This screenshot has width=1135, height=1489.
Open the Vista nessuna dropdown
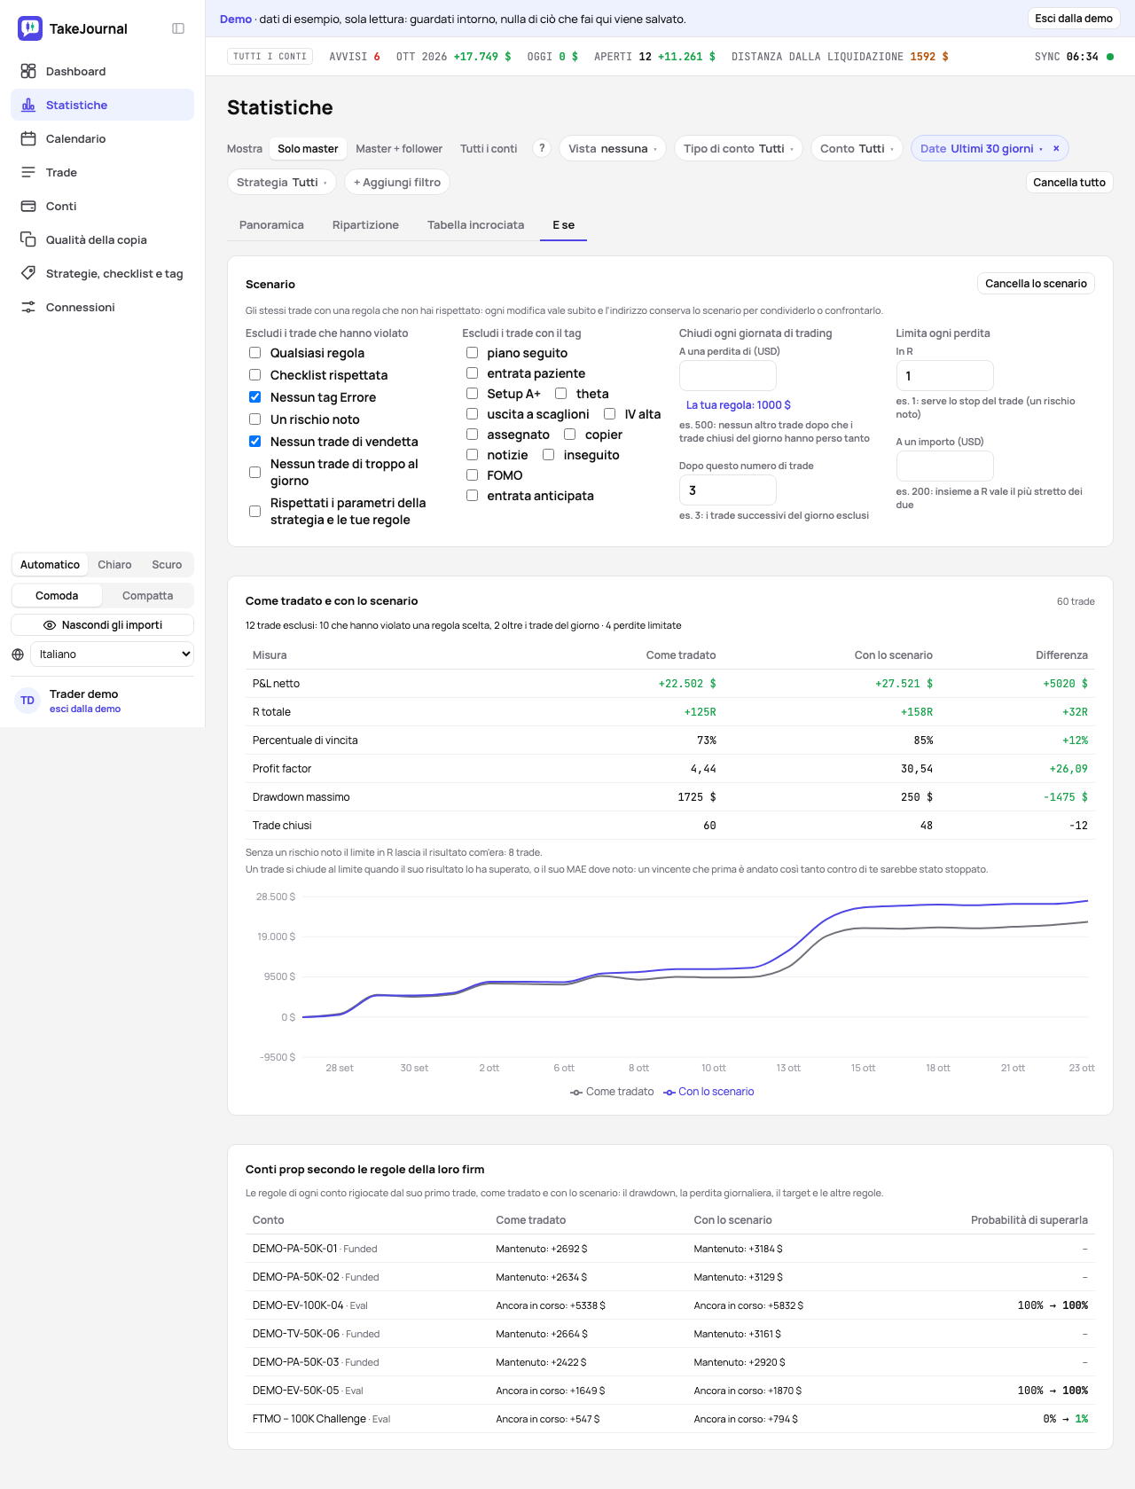click(x=613, y=148)
